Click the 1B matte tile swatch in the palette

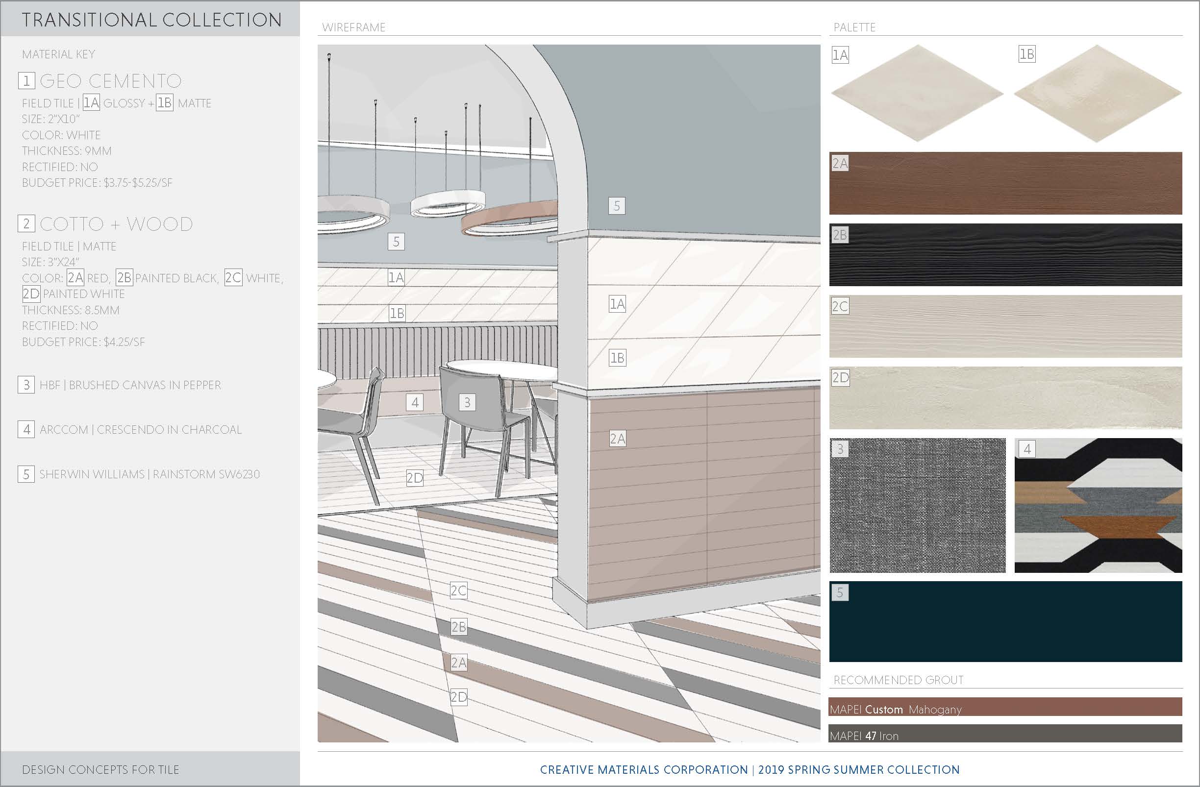click(x=1098, y=93)
